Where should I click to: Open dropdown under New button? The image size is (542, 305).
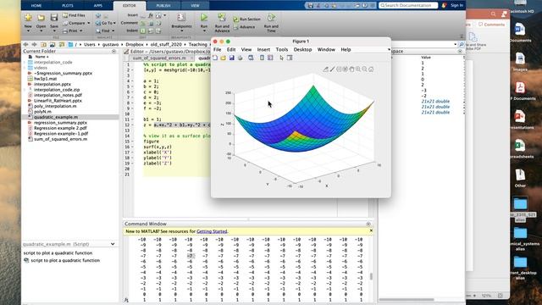[28, 31]
